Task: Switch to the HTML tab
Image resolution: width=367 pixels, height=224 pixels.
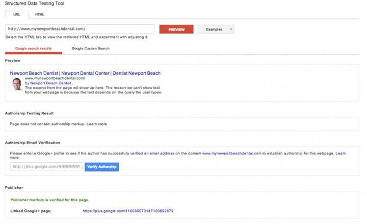Action: click(x=39, y=14)
